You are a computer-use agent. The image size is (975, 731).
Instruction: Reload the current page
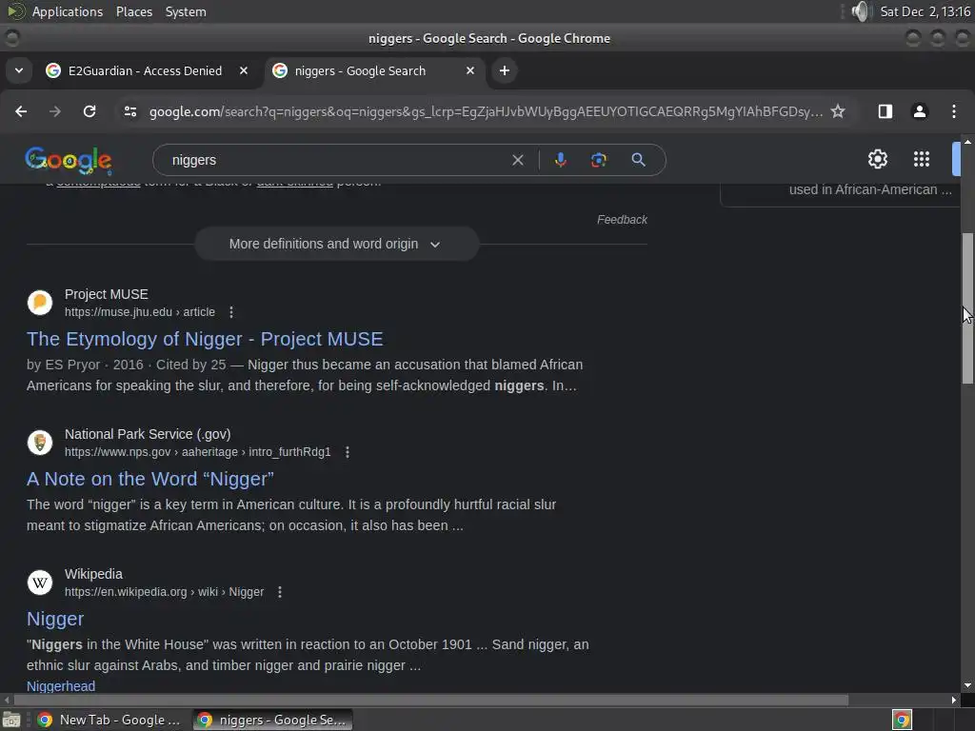[90, 111]
